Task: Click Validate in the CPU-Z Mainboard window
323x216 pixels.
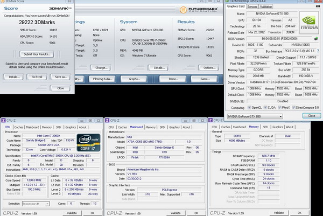Action: [175, 213]
